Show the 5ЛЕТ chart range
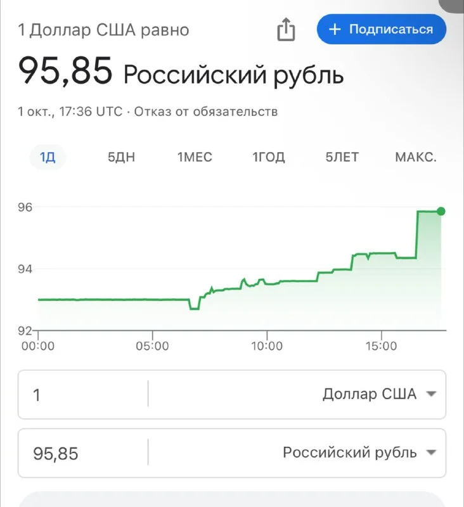 (342, 157)
